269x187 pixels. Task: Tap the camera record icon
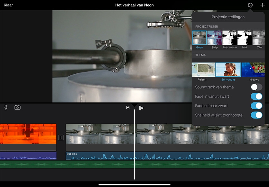click(17, 107)
